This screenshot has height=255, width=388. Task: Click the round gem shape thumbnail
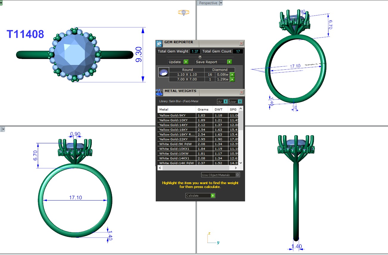point(163,73)
